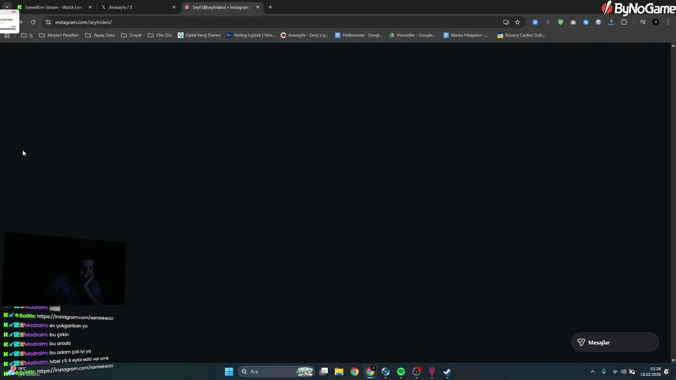
Task: Show hidden system tray icons
Action: [592, 372]
